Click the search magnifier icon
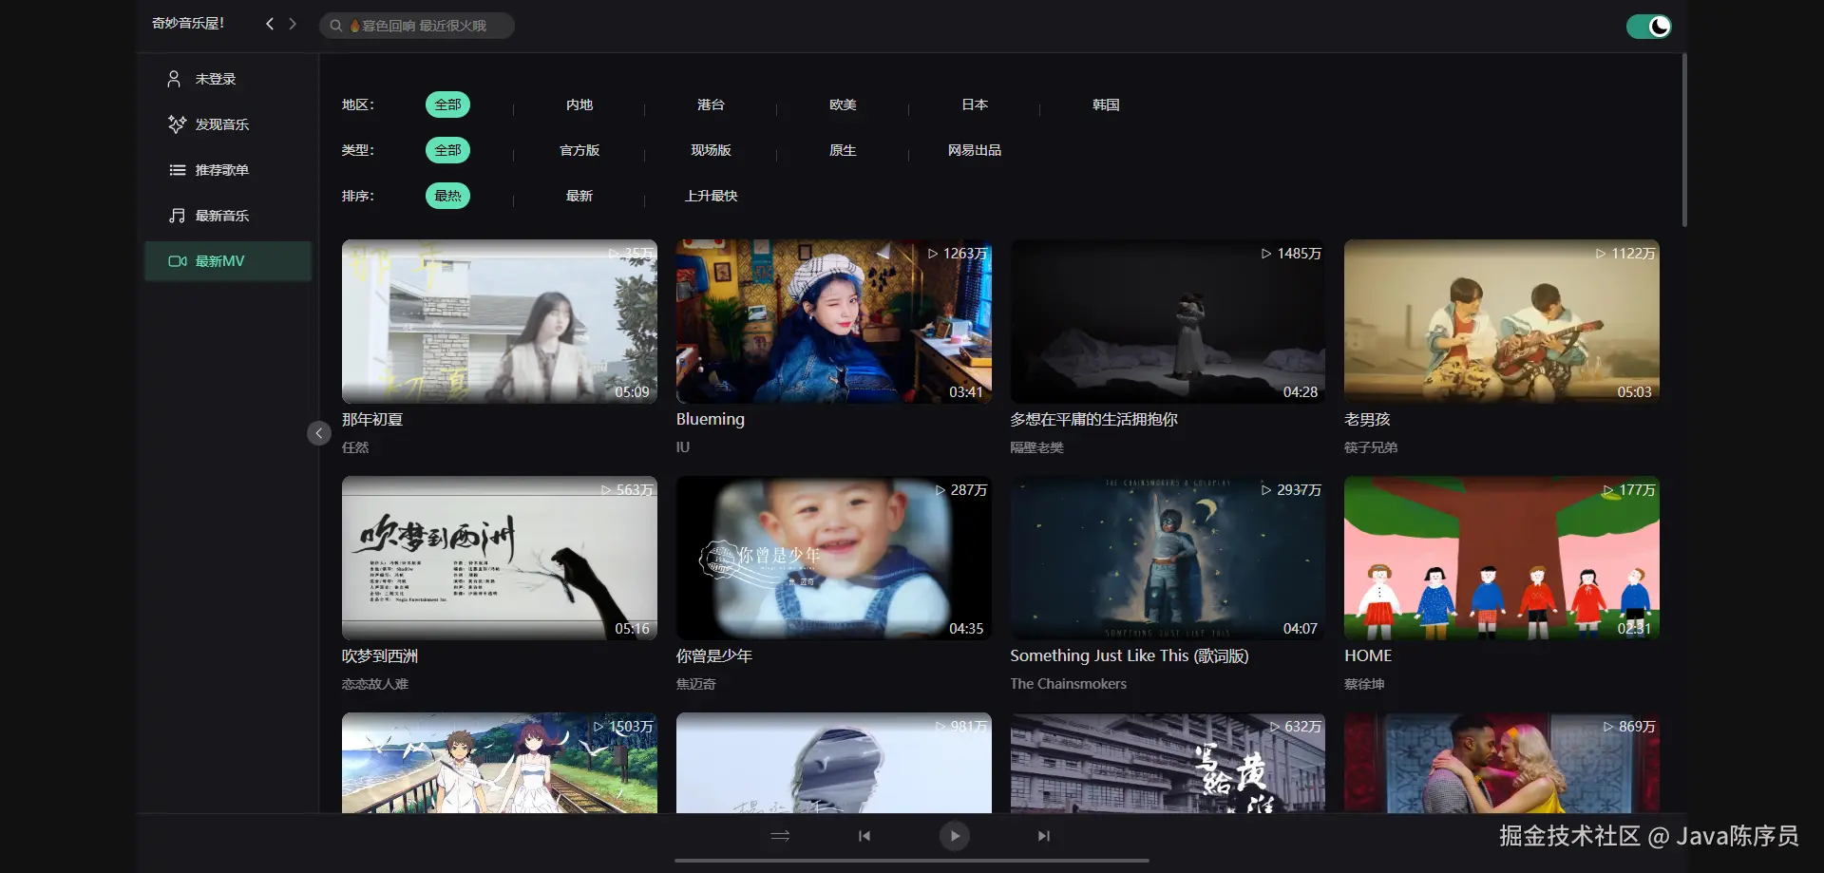The height and width of the screenshot is (873, 1824). pos(335,26)
